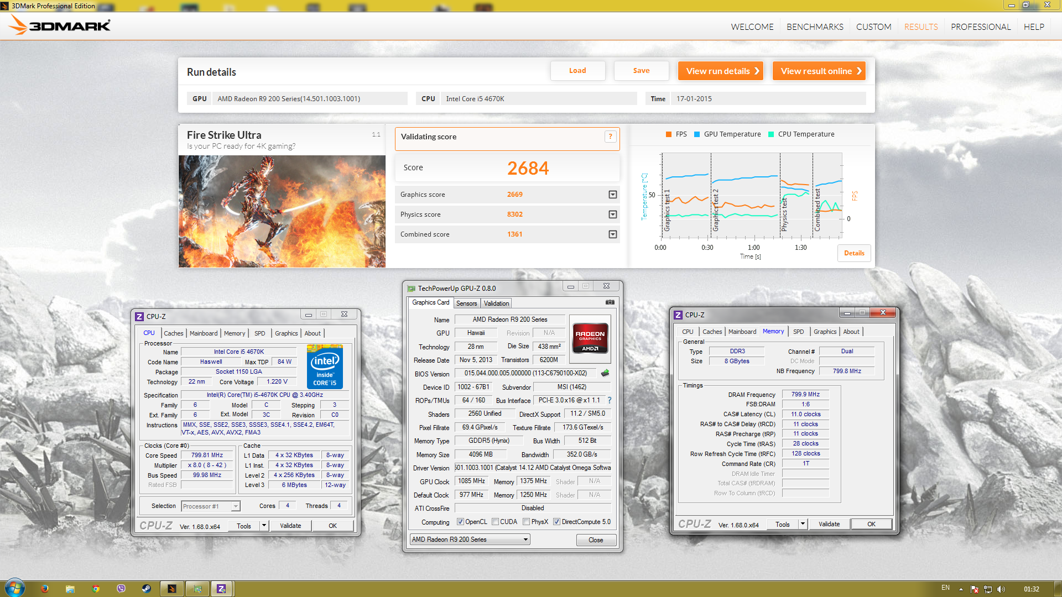Open Windows Explorer from the taskbar
1062x597 pixels.
(70, 589)
